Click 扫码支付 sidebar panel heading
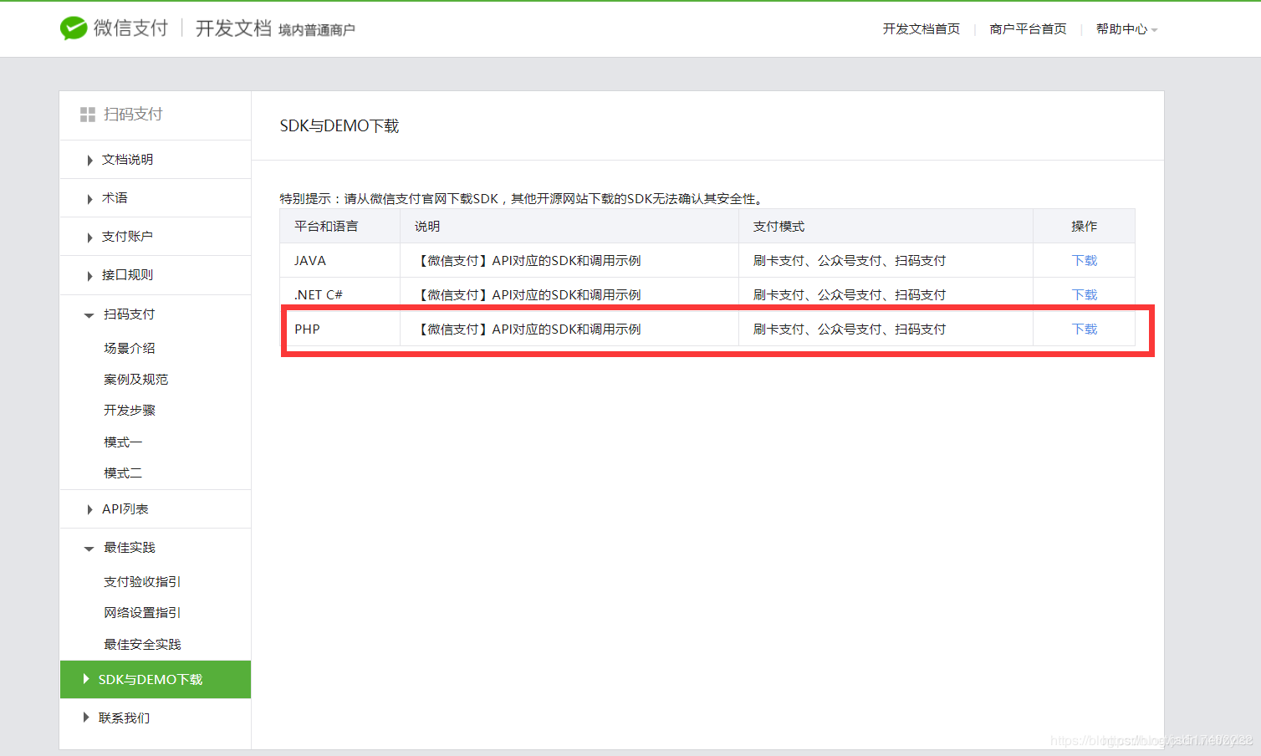The height and width of the screenshot is (756, 1261). pyautogui.click(x=133, y=114)
